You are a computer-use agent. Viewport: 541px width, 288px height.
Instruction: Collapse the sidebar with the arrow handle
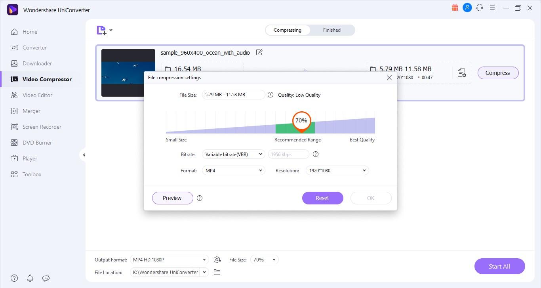point(84,155)
